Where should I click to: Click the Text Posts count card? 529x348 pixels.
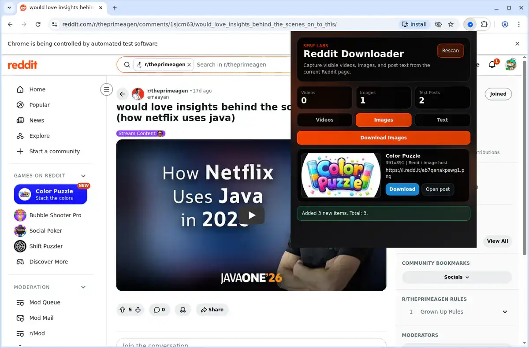[443, 97]
